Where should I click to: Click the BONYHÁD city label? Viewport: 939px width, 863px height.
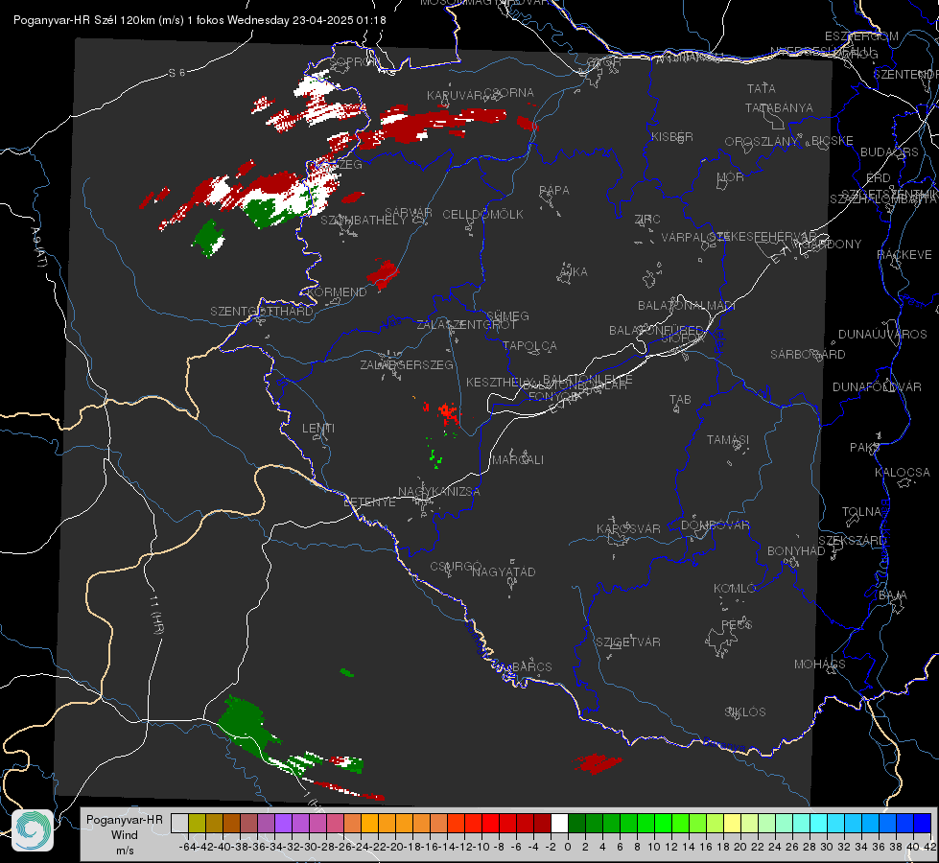coord(796,551)
